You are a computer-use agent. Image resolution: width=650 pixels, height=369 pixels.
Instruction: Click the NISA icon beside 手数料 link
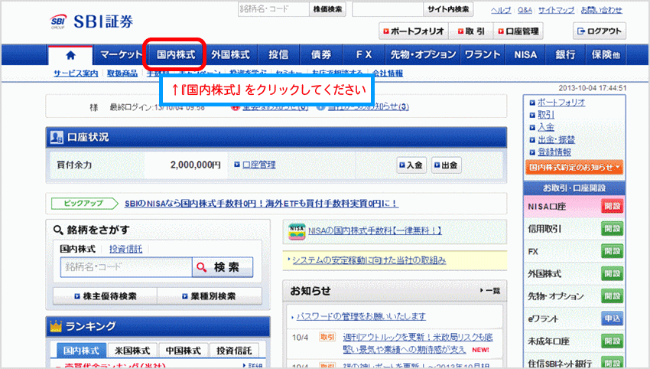297,231
